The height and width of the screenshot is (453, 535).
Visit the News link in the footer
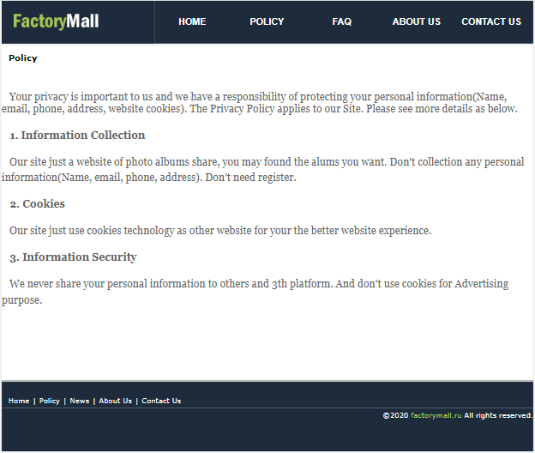[x=80, y=401]
